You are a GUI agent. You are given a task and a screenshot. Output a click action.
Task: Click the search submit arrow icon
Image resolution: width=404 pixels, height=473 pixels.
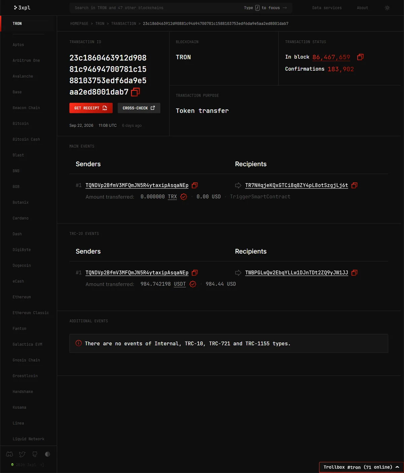pos(285,8)
